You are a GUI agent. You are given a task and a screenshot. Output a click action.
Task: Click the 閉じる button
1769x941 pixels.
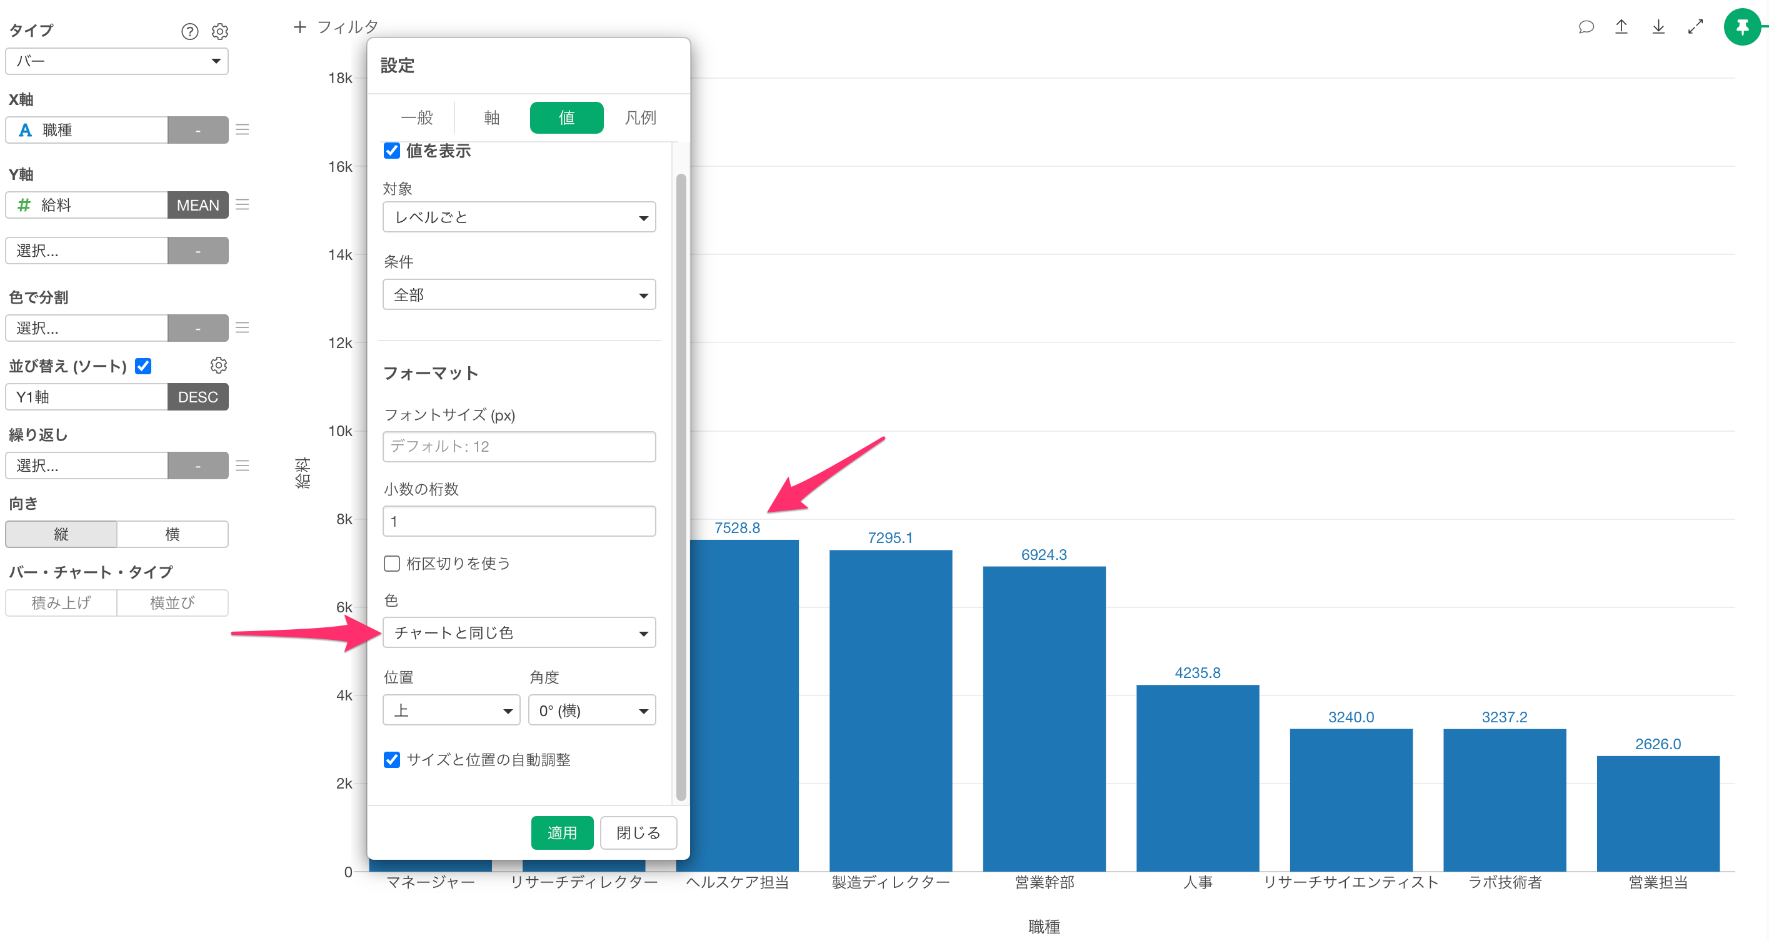coord(639,832)
